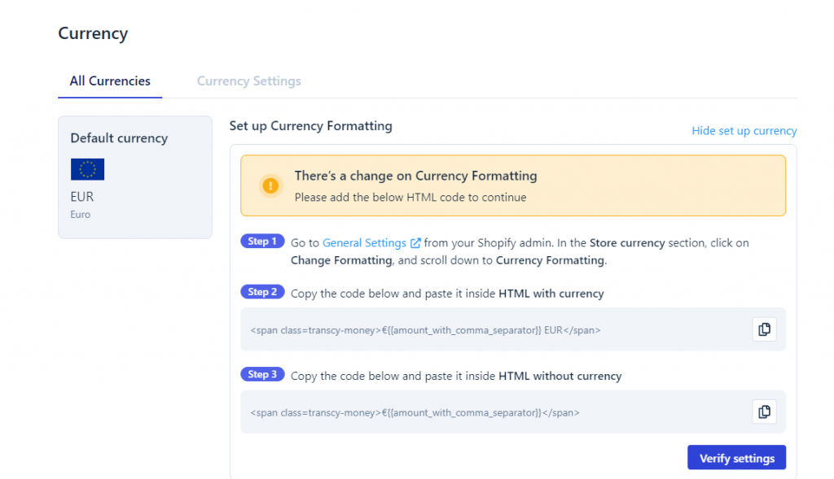Click the Step 2 badge
834x479 pixels.
tap(262, 291)
